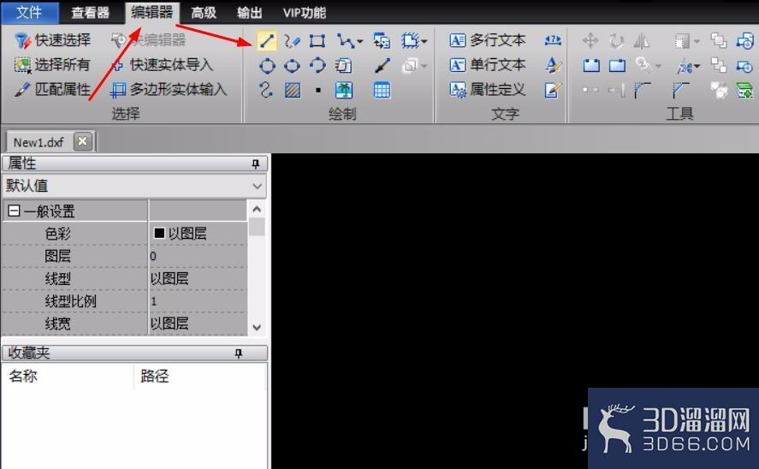Open the dashed-boundary tool dropdown arrow in Draw group
This screenshot has height=469, width=759.
coord(424,42)
